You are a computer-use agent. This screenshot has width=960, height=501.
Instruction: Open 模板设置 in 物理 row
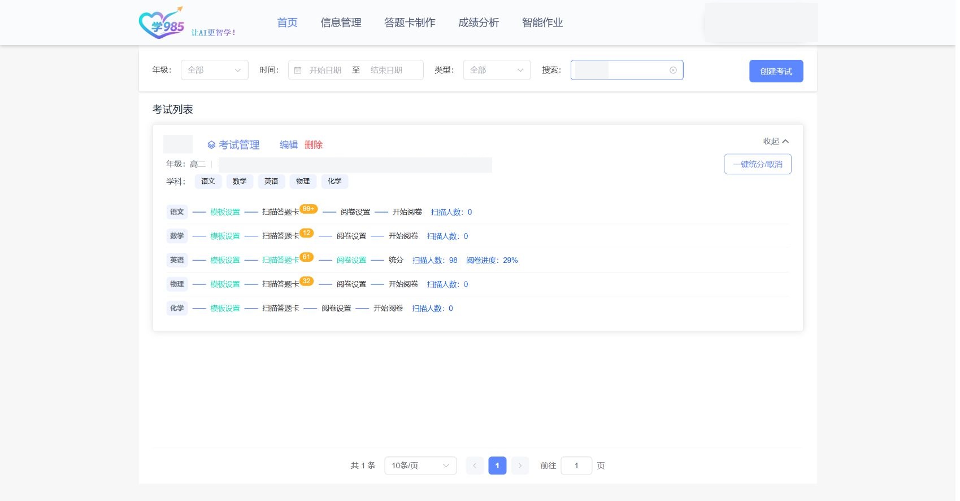click(x=225, y=284)
